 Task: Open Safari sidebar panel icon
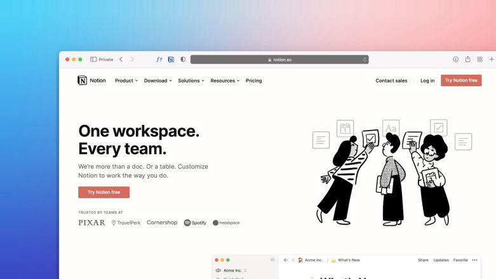(93, 60)
